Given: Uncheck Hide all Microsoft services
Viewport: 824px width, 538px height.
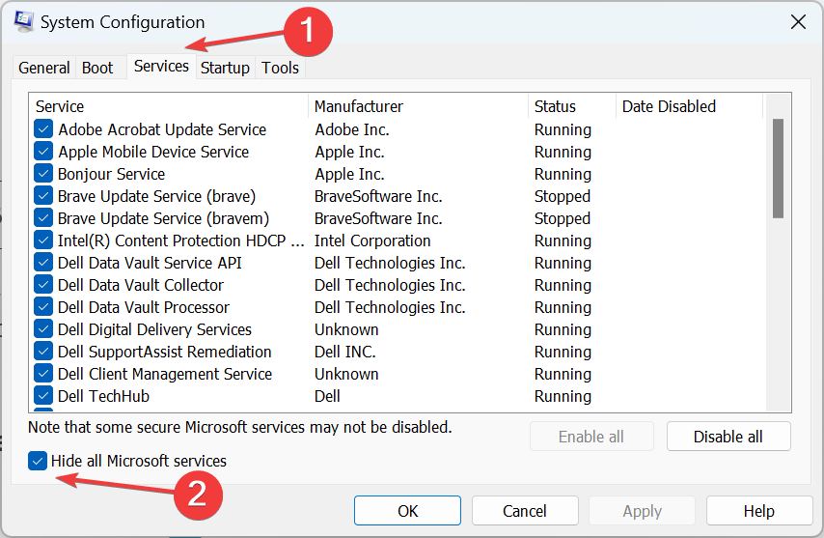Looking at the screenshot, I should pos(38,461).
